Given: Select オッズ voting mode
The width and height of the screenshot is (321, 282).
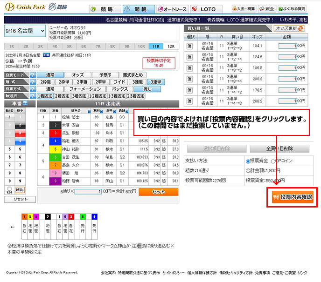Looking at the screenshot, I should (x=78, y=75).
